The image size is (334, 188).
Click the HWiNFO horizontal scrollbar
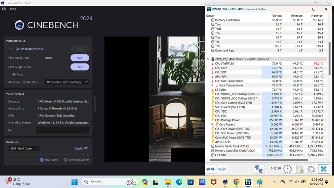pyautogui.click(x=259, y=160)
